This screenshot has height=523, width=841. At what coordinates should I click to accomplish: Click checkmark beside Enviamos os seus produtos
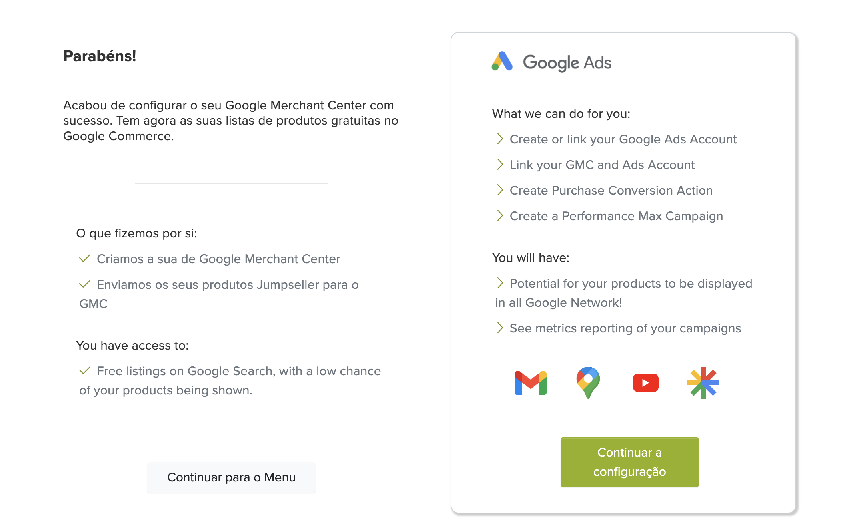pos(85,284)
